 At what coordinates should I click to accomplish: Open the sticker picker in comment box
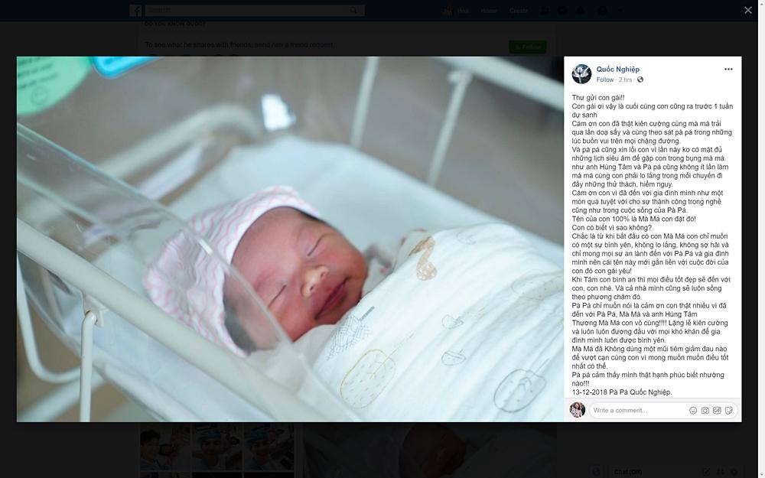coord(729,410)
